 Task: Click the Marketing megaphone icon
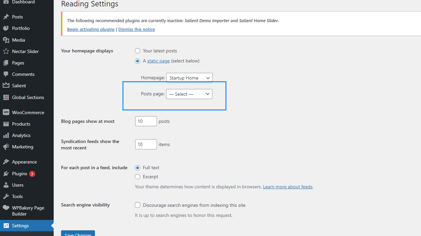(x=6, y=147)
